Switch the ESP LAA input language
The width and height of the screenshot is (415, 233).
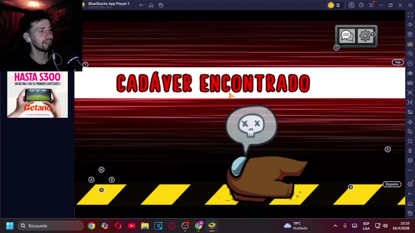point(366,226)
